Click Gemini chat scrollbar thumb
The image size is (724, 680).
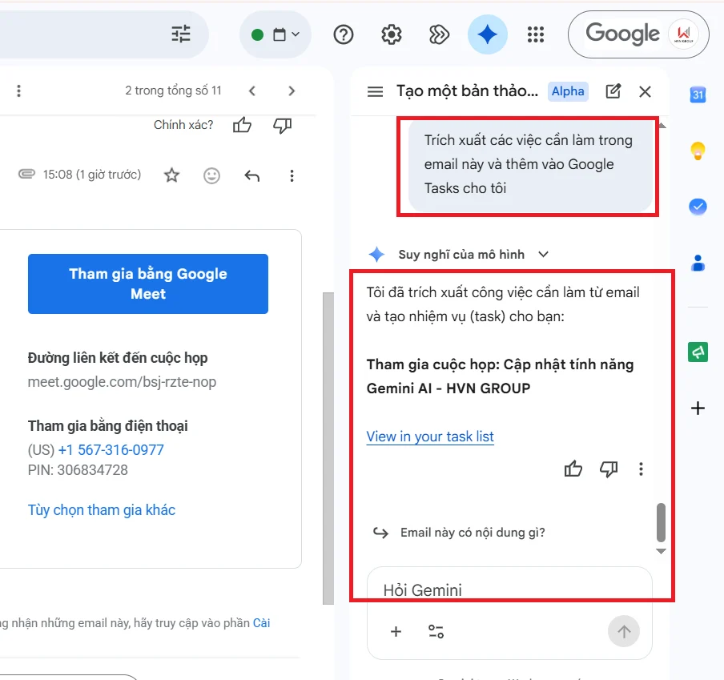(x=661, y=522)
